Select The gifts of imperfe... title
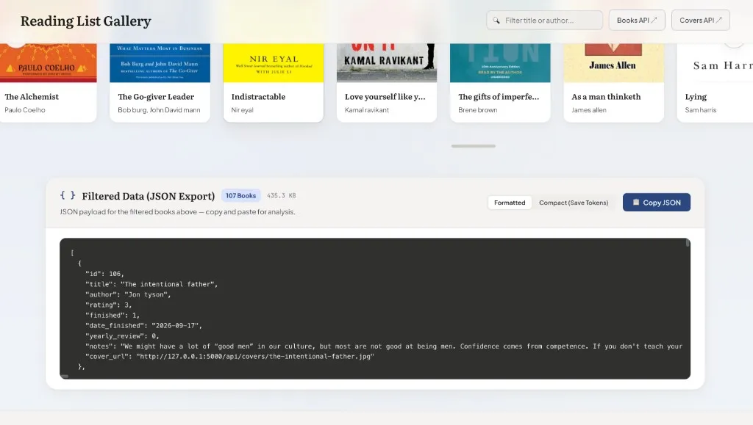 (x=499, y=97)
